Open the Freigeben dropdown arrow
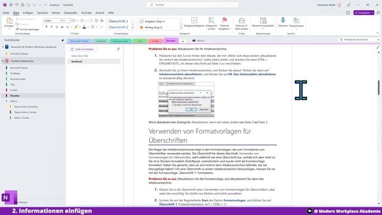This screenshot has height=215, width=382. 372,13
